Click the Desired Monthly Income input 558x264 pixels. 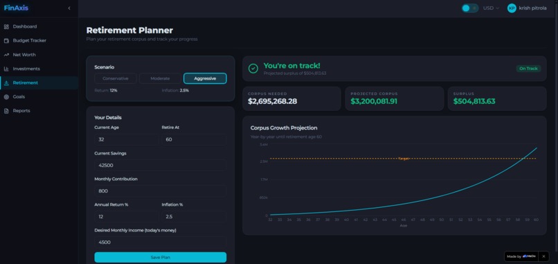click(160, 243)
